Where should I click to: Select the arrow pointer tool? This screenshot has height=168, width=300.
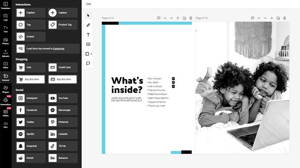(88, 16)
